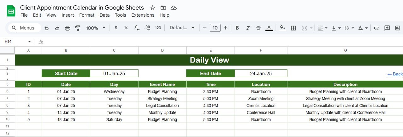403x137 pixels.
Task: Select the Daily View title banner
Action: click(x=209, y=60)
